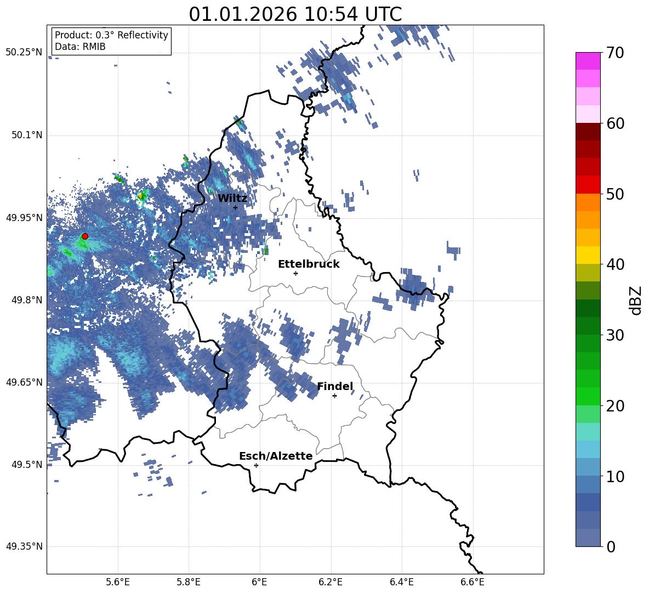
Task: Click the 49.35°N latitude label
Action: click(x=24, y=546)
